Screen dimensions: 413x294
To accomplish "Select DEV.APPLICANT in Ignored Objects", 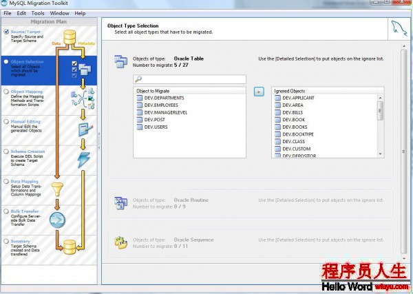I will 298,98.
